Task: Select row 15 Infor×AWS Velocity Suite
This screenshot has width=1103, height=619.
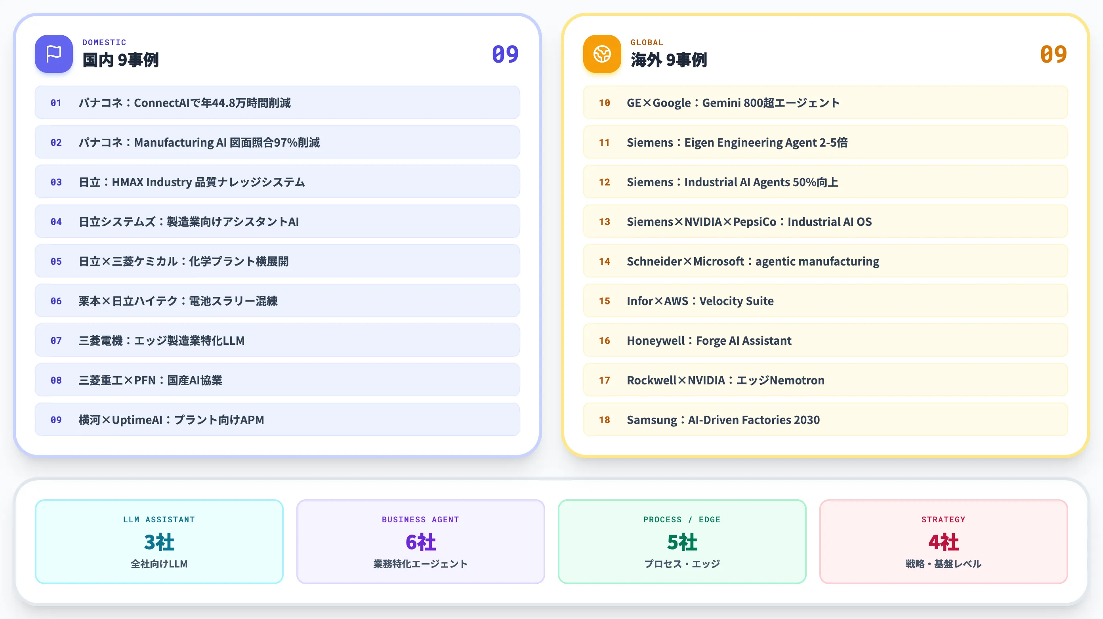Action: point(825,301)
